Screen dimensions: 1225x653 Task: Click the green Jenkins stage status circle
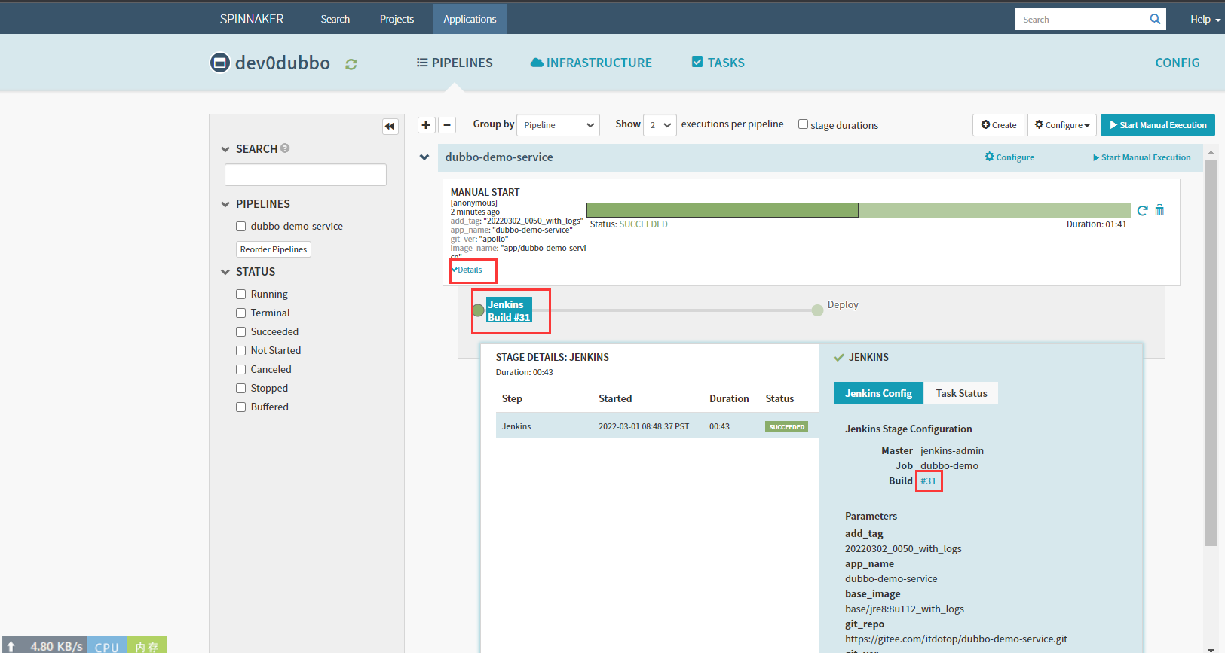pyautogui.click(x=479, y=310)
